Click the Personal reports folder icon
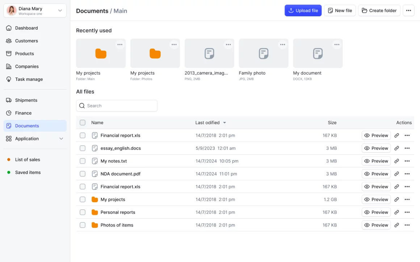 point(95,212)
